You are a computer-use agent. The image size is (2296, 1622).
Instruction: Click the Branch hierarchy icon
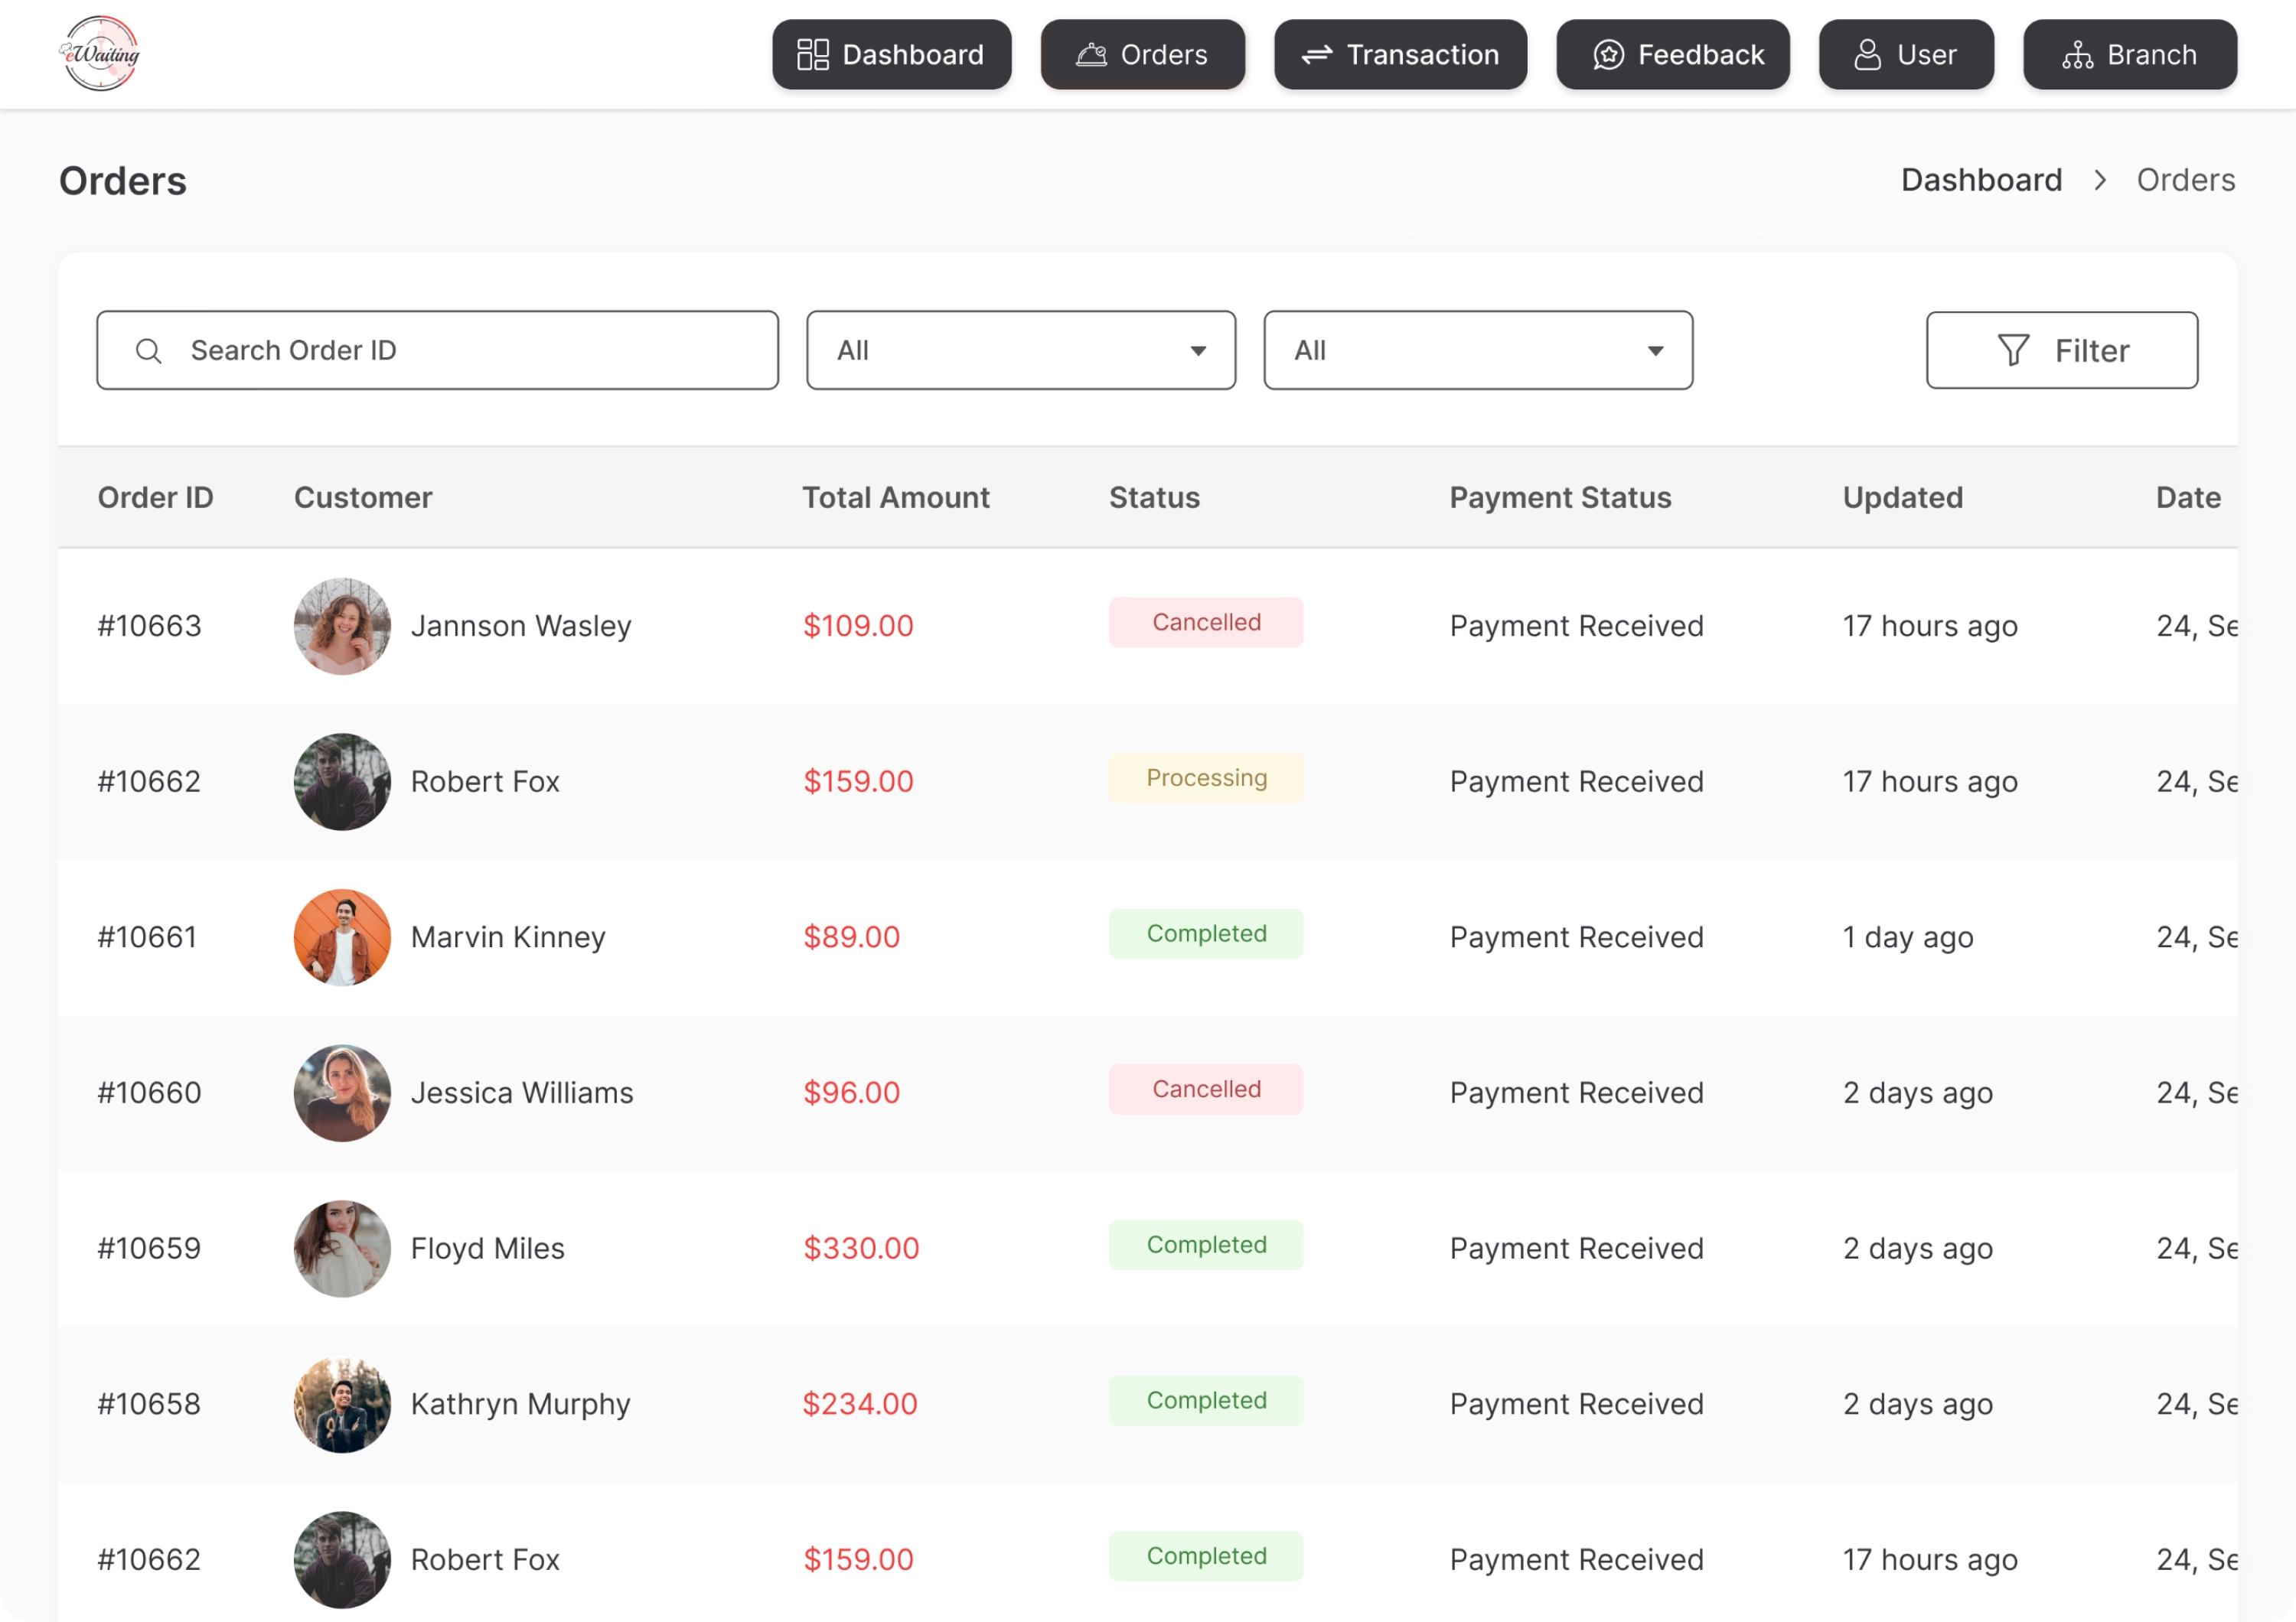click(2077, 55)
